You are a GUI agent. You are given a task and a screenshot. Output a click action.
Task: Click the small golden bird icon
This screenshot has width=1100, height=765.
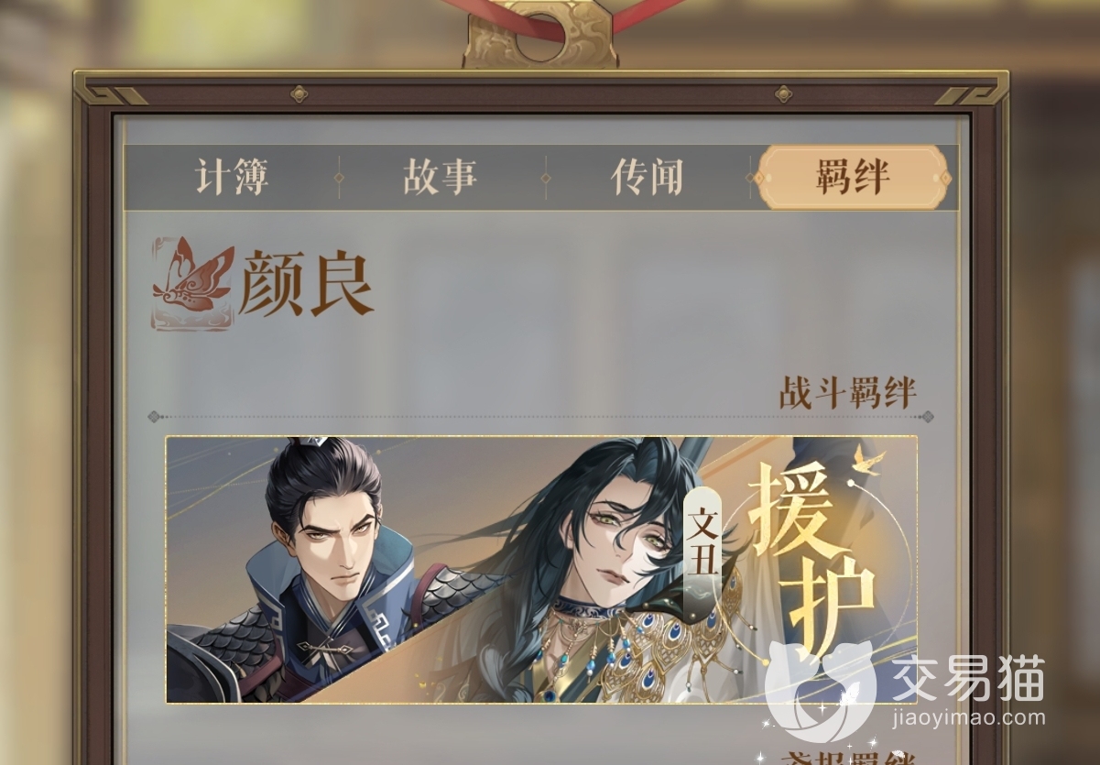tap(866, 460)
